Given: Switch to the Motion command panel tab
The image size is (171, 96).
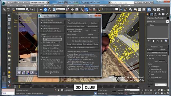Looking at the screenshot, I should tap(159, 14).
